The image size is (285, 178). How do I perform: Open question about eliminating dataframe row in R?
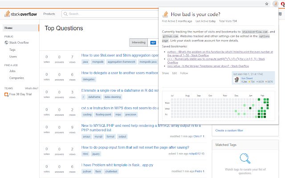coord(120,90)
